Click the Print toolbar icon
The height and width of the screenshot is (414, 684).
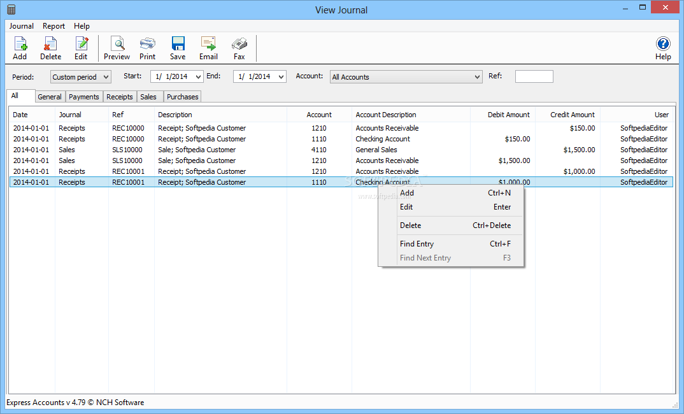148,48
